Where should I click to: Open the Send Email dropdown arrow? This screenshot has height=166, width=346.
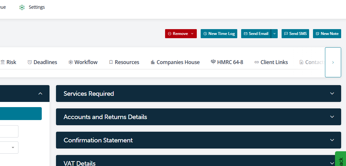tap(274, 34)
